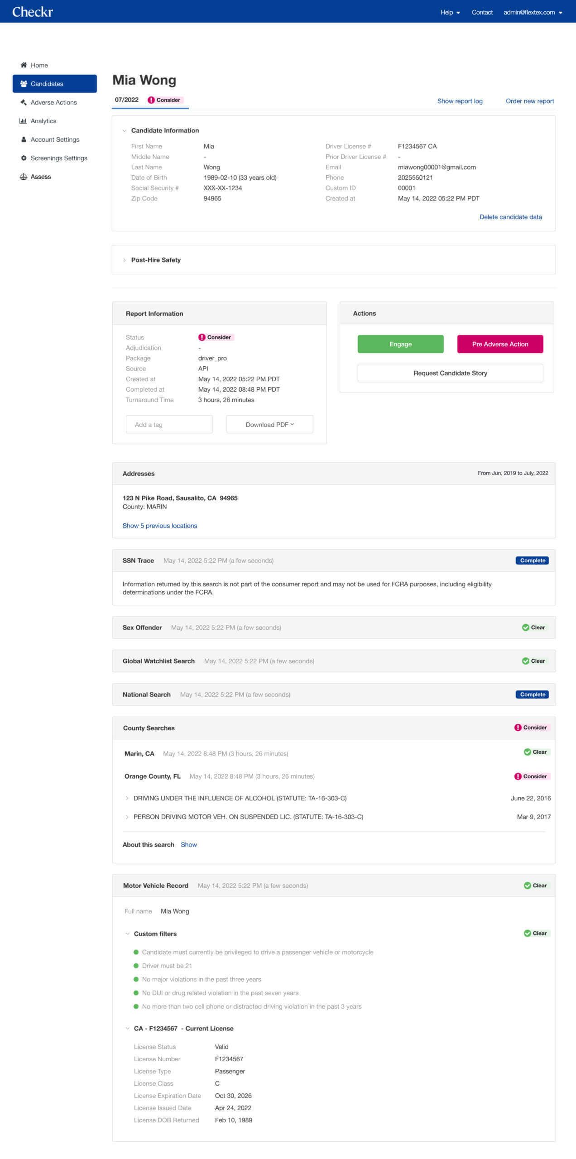Viewport: 576px width, 1159px height.
Task: Click address 123 N Pike Road, Sausalito
Action: [x=180, y=498]
